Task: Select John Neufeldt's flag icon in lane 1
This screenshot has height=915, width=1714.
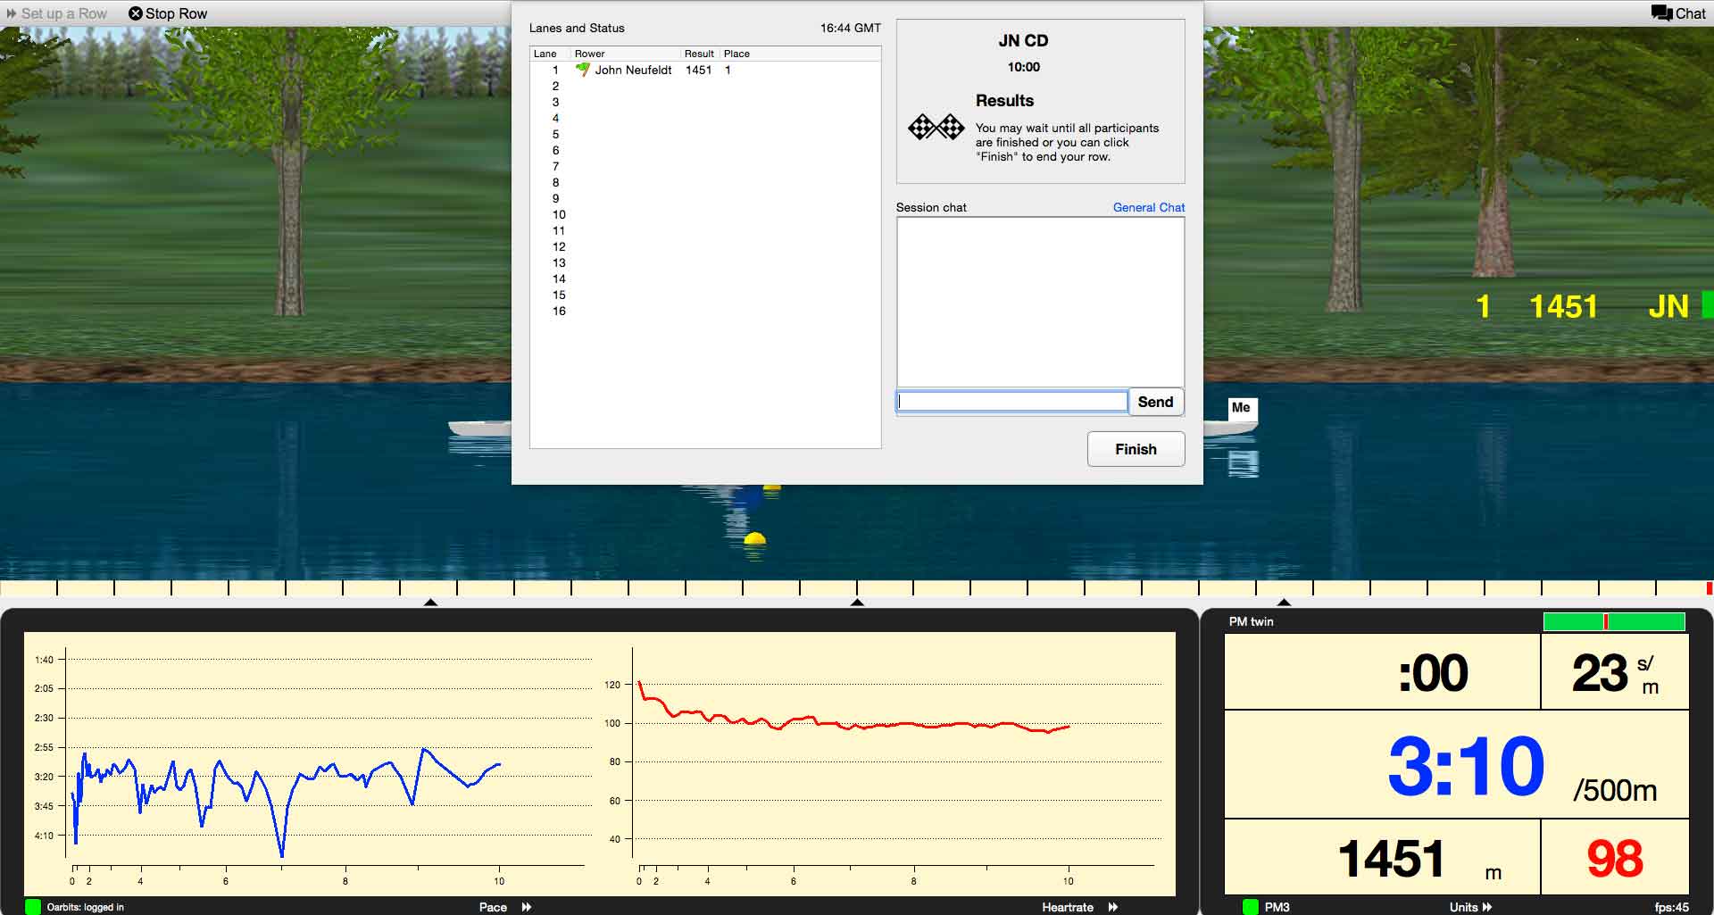Action: coord(583,69)
